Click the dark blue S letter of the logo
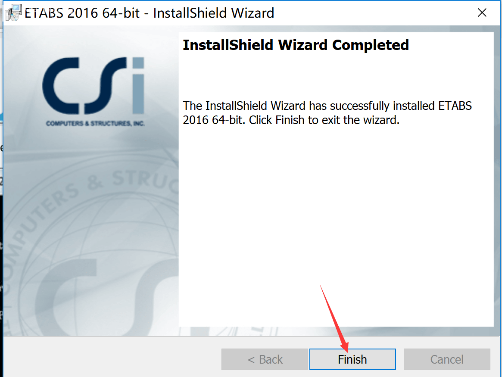Screen dimensions: 502x377 coord(105,86)
